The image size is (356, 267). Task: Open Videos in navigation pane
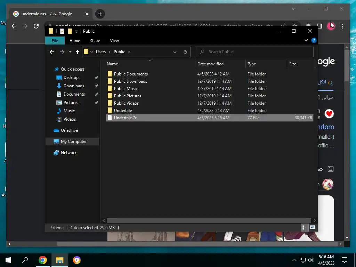(70, 119)
